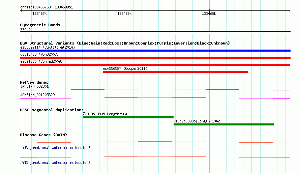Click the 11q25 cytogenetic band label
Viewport: 300px width, 173px height.
pyautogui.click(x=25, y=29)
